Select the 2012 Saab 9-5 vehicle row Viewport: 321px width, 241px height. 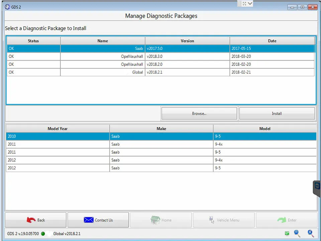coord(161,168)
